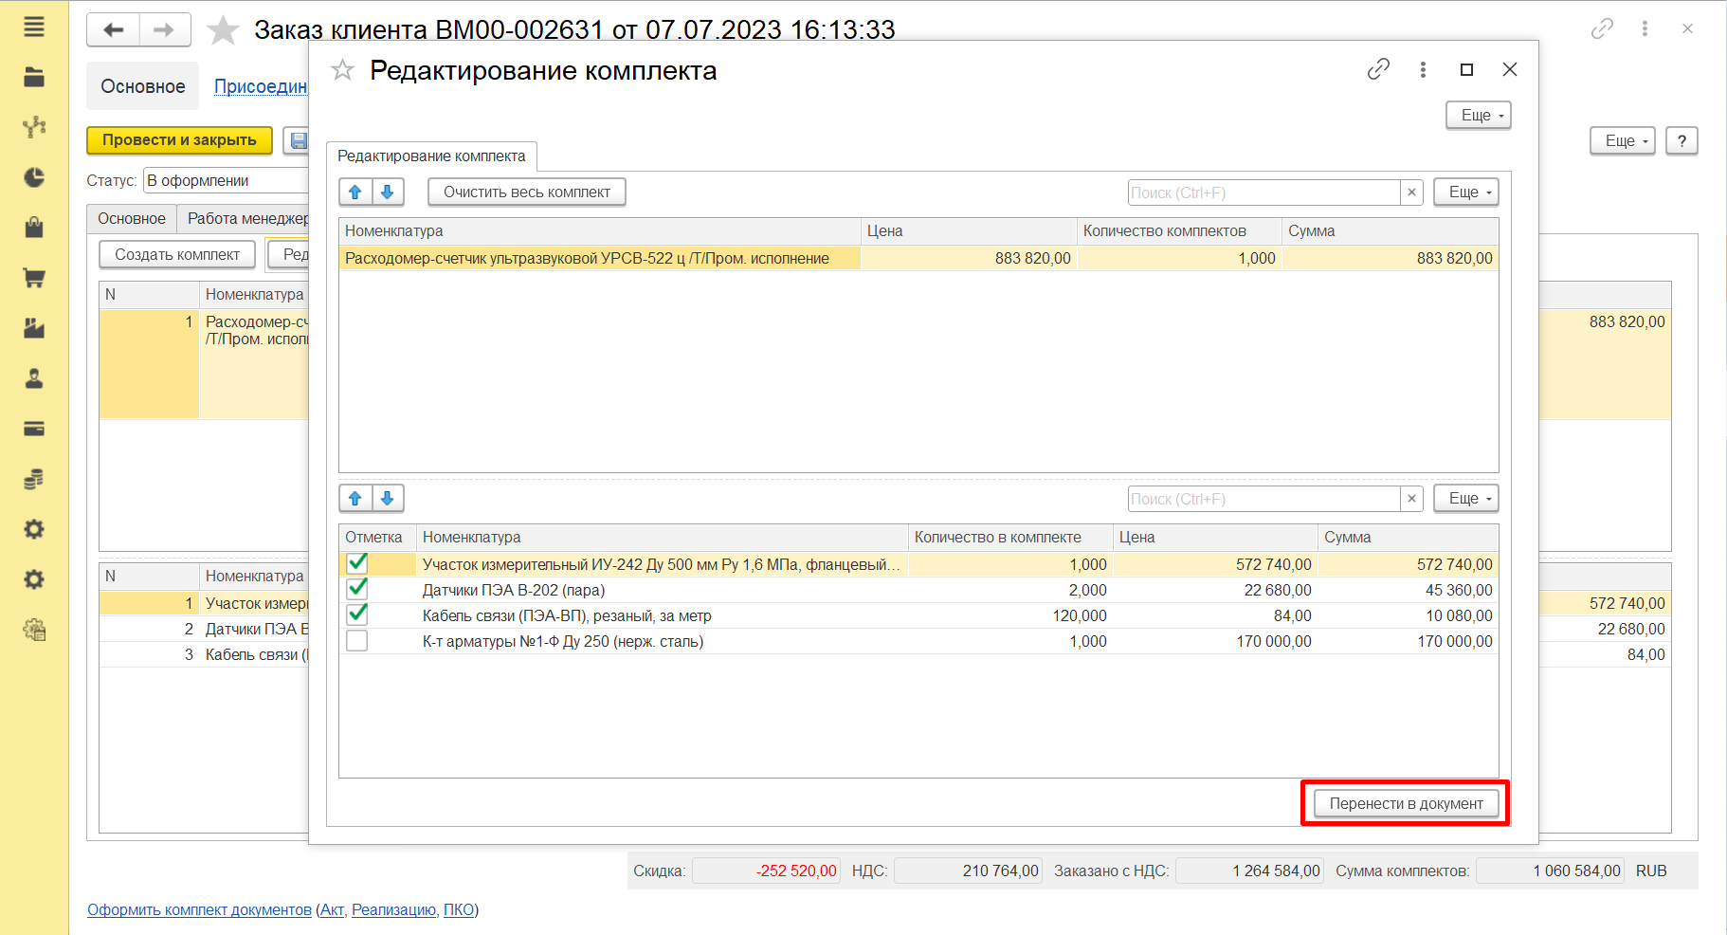Screen dimensions: 1727x935
Task: Click the Очистить весь комплект button
Action: pos(527,192)
